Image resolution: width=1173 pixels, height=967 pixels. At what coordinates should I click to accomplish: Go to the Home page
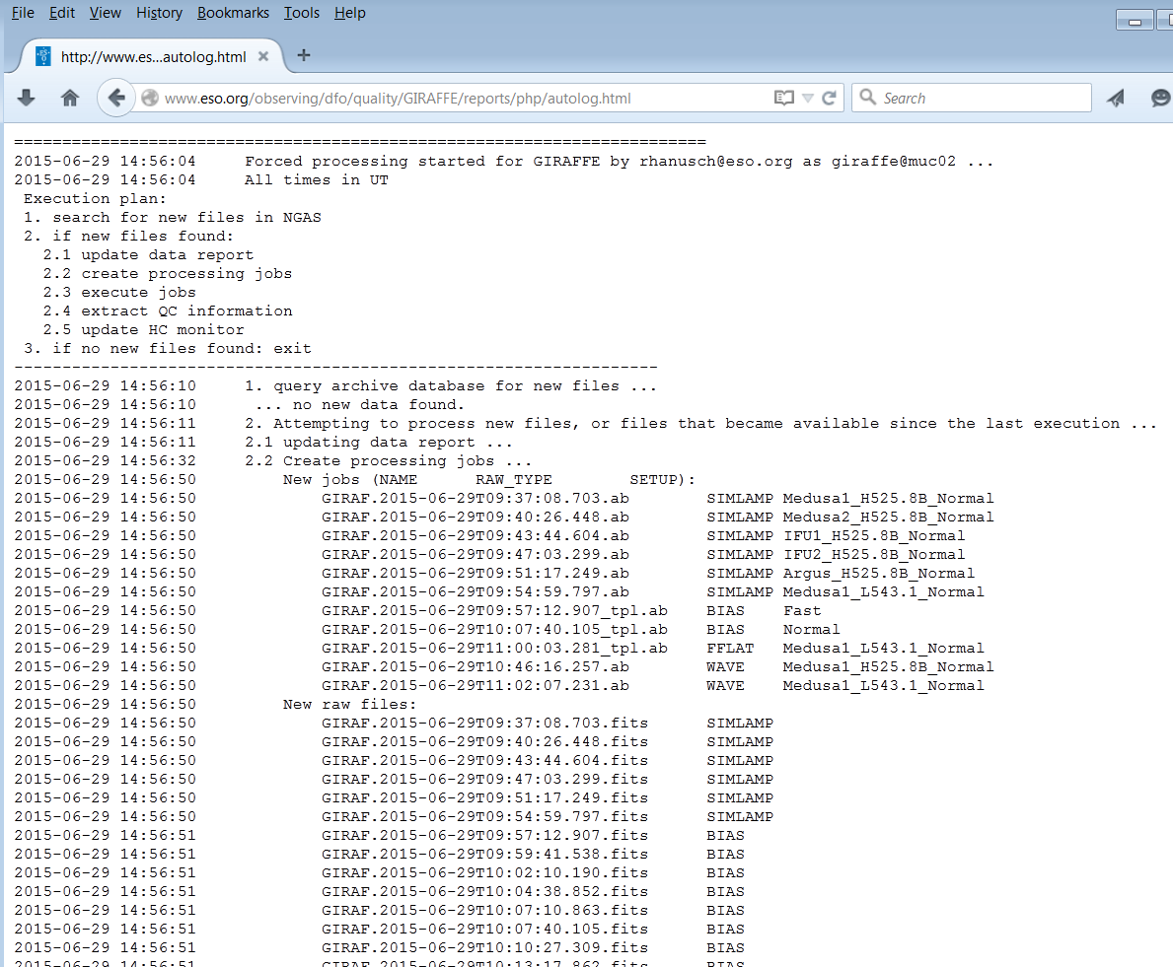(x=70, y=98)
